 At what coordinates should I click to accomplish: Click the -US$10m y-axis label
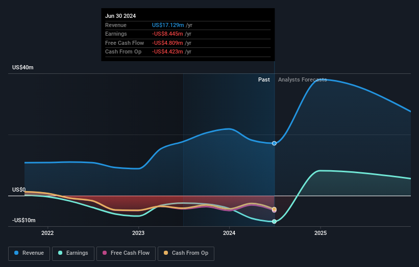[x=24, y=220]
